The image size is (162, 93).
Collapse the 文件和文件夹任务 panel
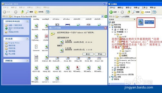(27, 21)
